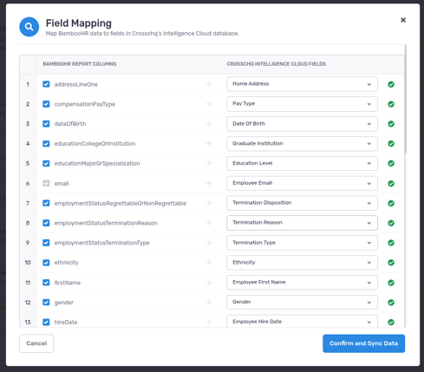
Task: Click the Field Mapping title text
Action: (x=79, y=23)
